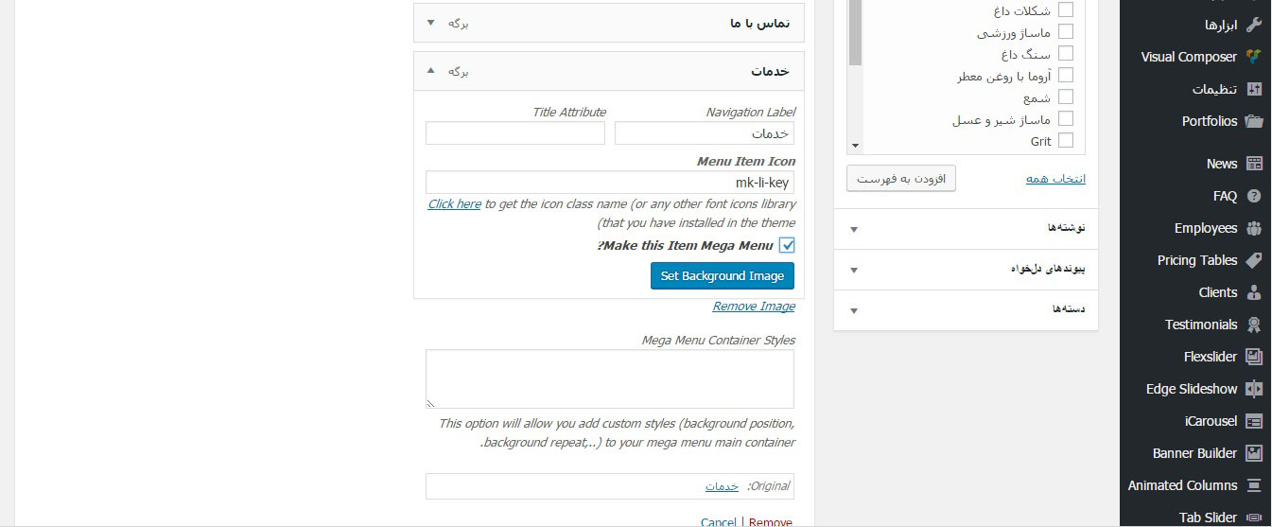Click the Employees group icon
1272x527 pixels.
point(1254,228)
